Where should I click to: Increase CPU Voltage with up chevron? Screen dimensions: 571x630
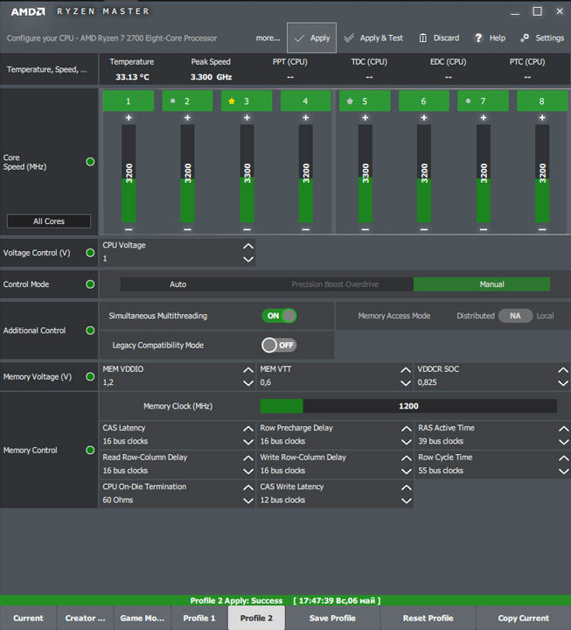pos(248,247)
